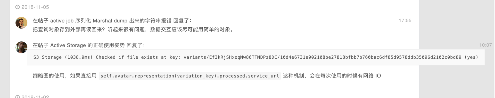Click the text 缩略图的使用，如果直接用
Screen dimensions: 495x98
(65, 76)
